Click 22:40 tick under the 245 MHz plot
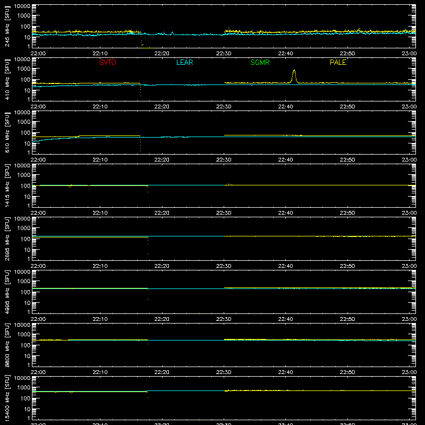Image resolution: width=425 pixels, height=425 pixels. tap(285, 54)
